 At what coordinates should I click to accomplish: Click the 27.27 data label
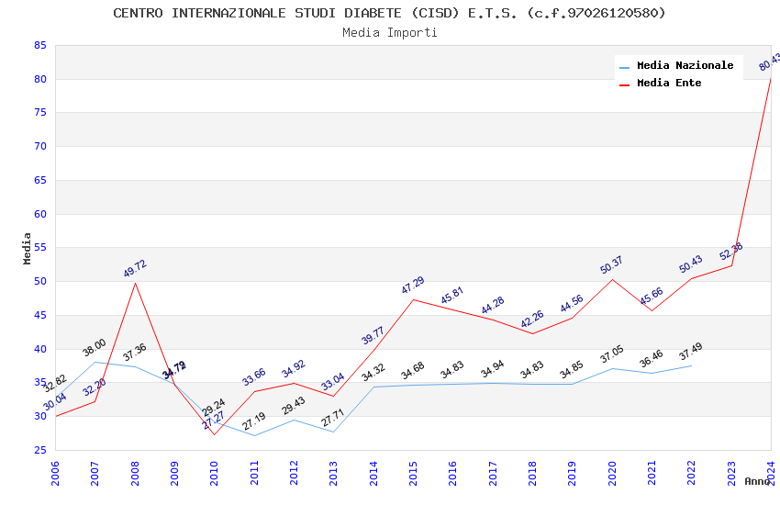(214, 421)
